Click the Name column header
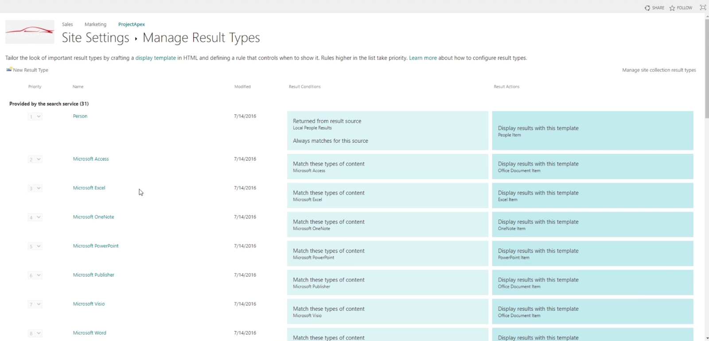Viewport: 709px width, 341px height. point(78,87)
